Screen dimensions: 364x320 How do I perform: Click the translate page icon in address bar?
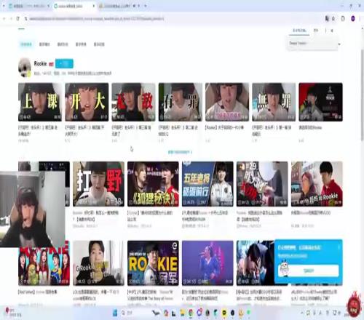click(327, 18)
